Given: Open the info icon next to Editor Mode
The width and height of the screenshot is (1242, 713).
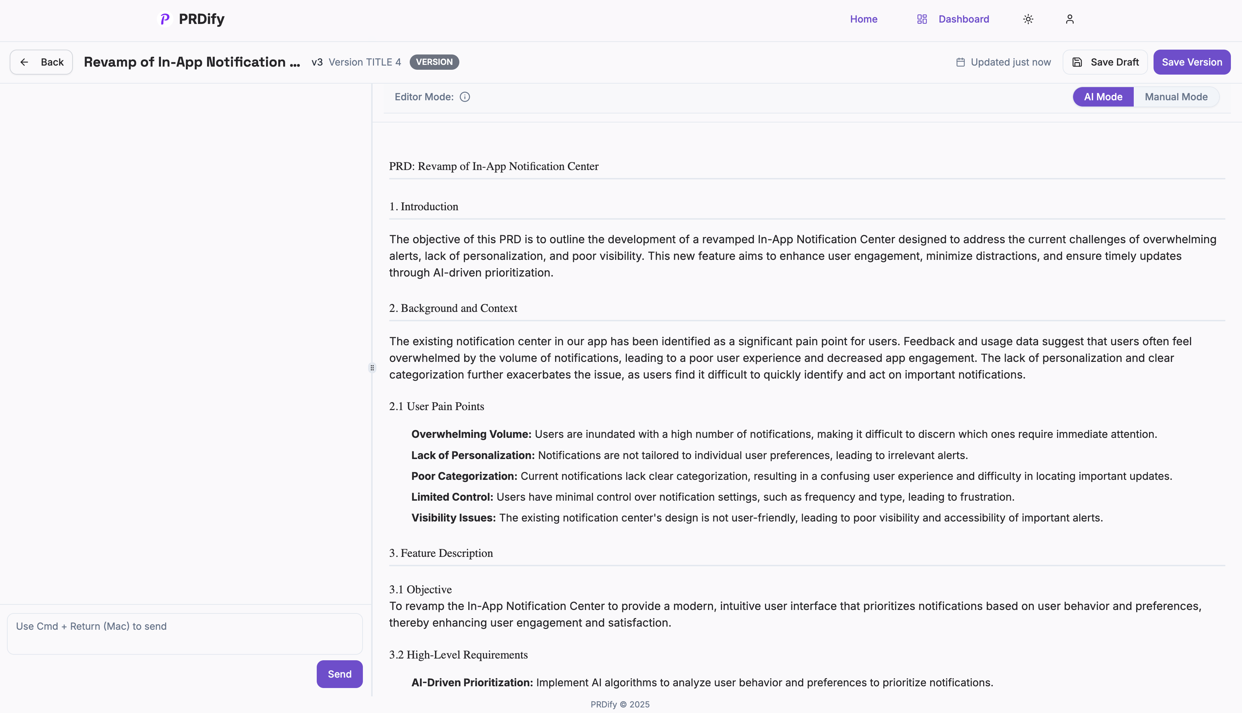Looking at the screenshot, I should point(464,96).
